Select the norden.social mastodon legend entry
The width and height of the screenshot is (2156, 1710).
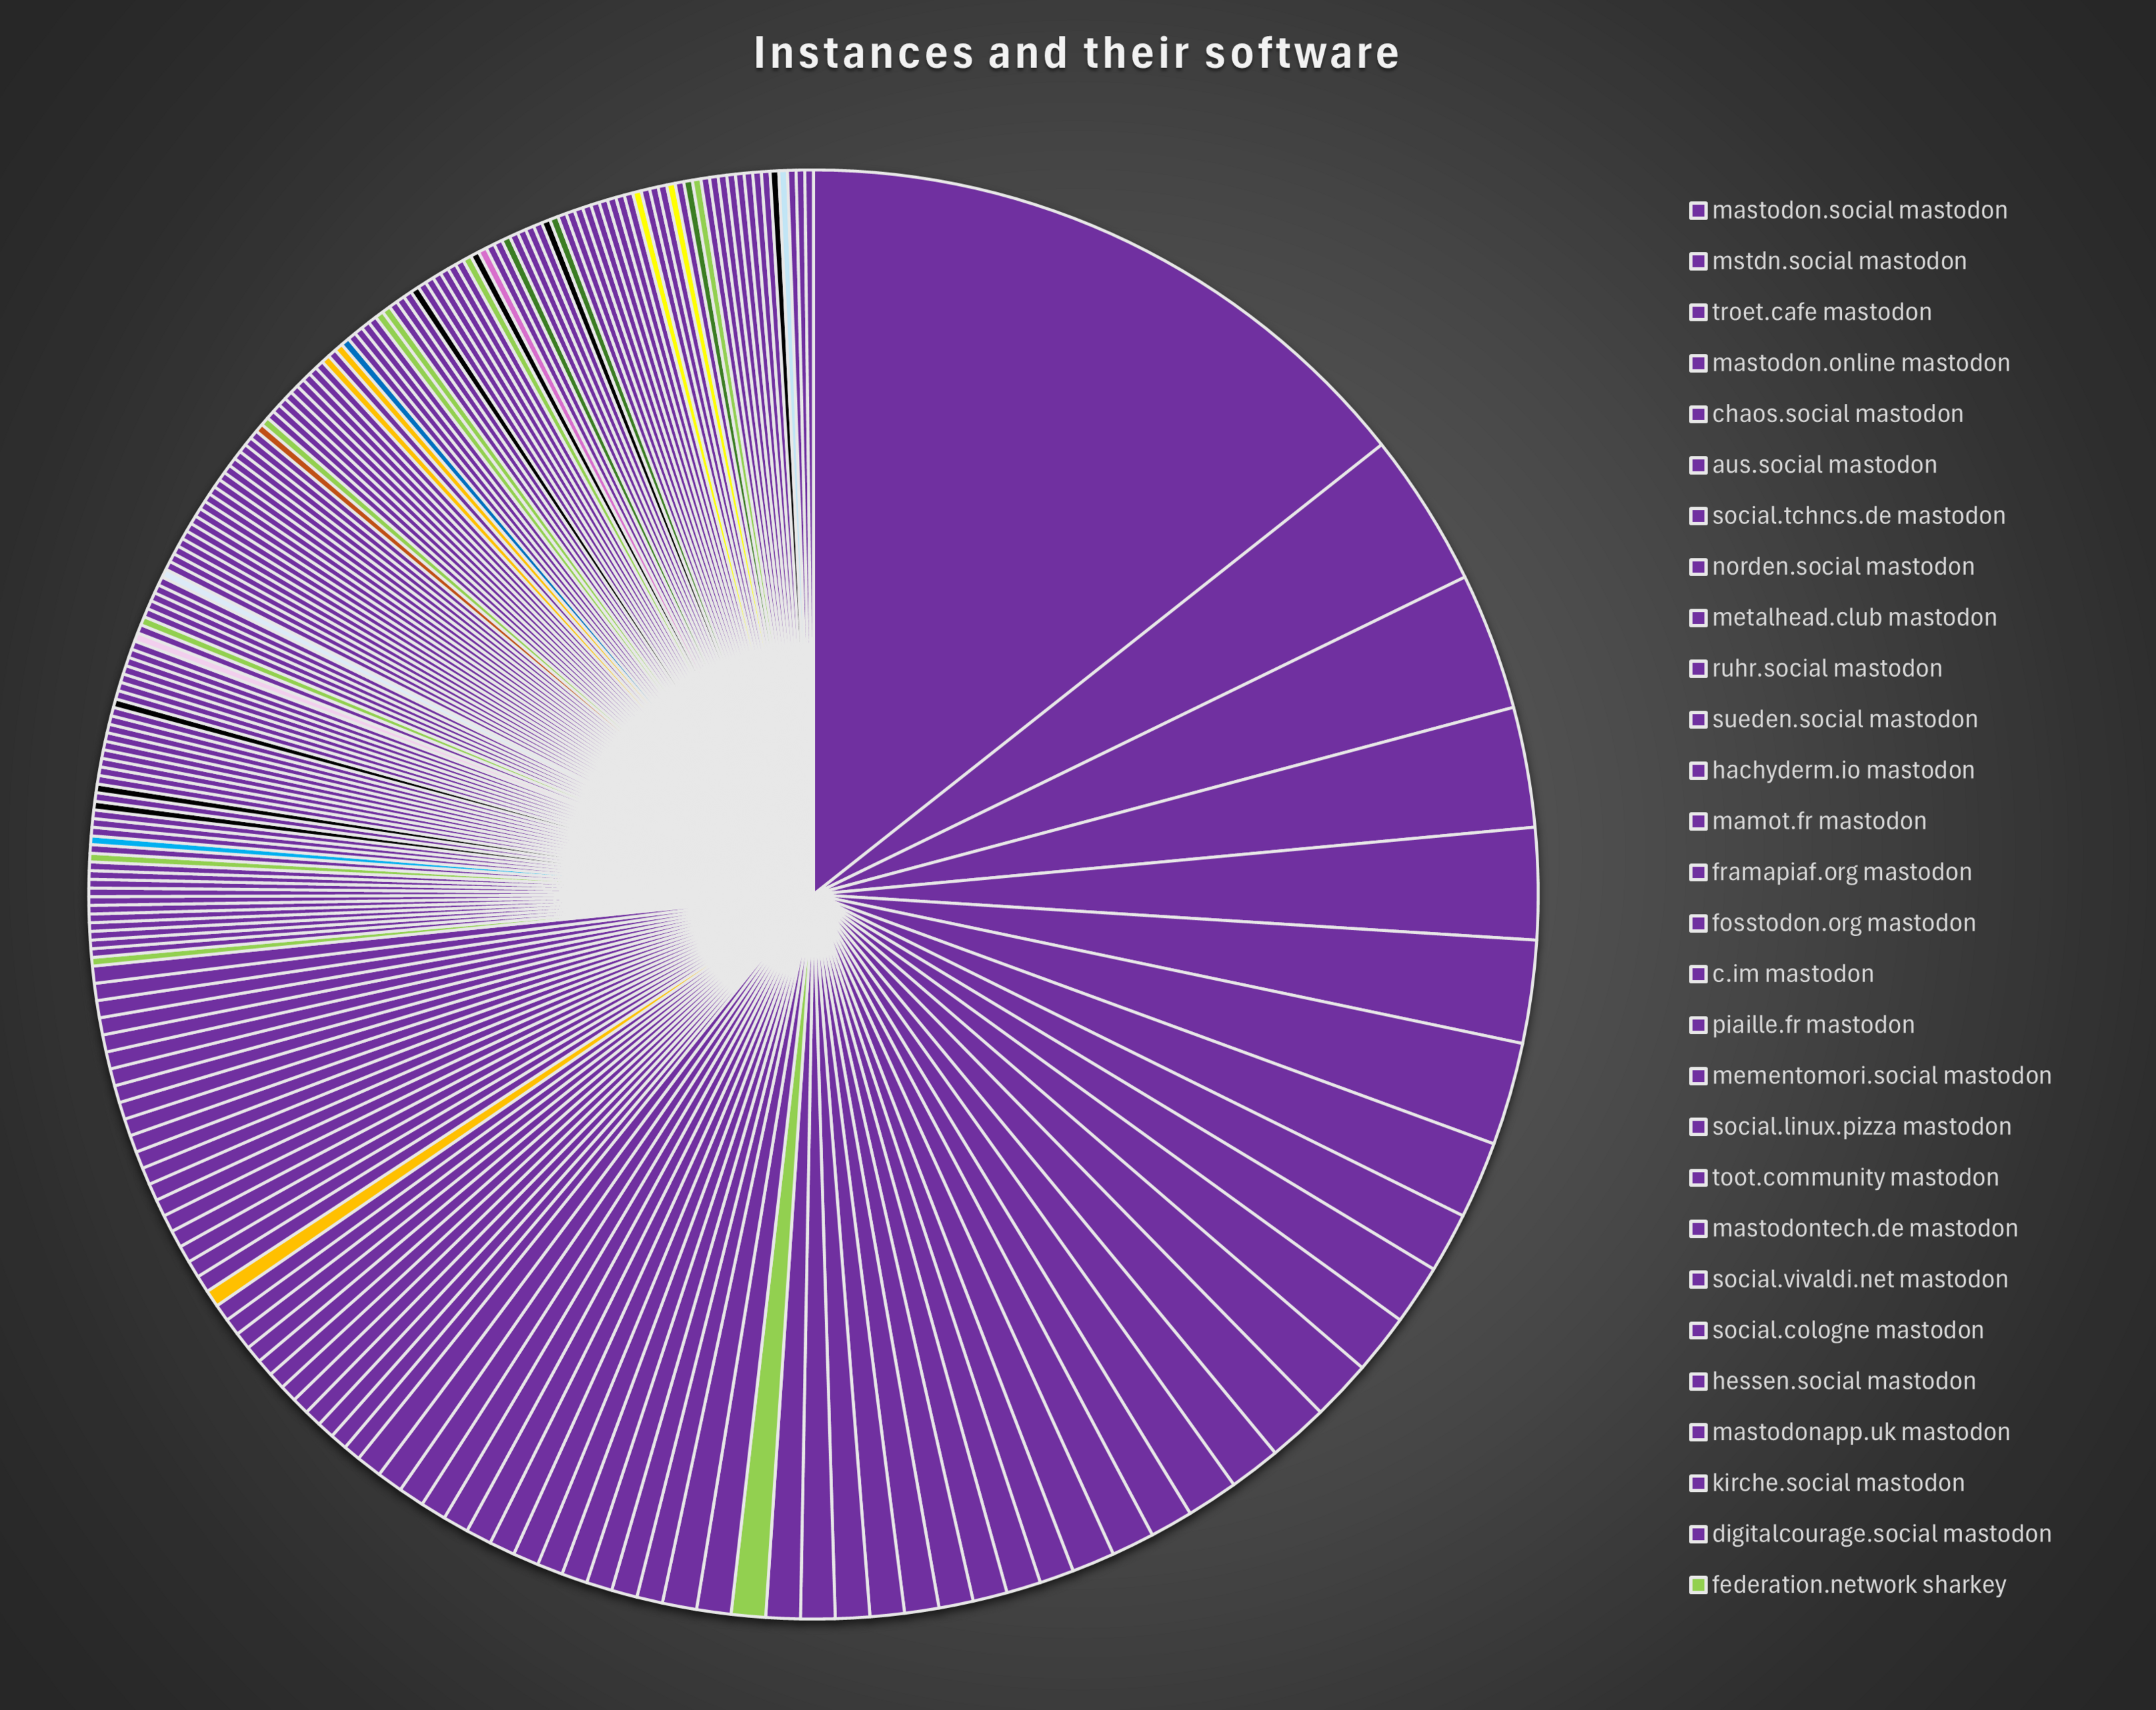(x=1842, y=568)
